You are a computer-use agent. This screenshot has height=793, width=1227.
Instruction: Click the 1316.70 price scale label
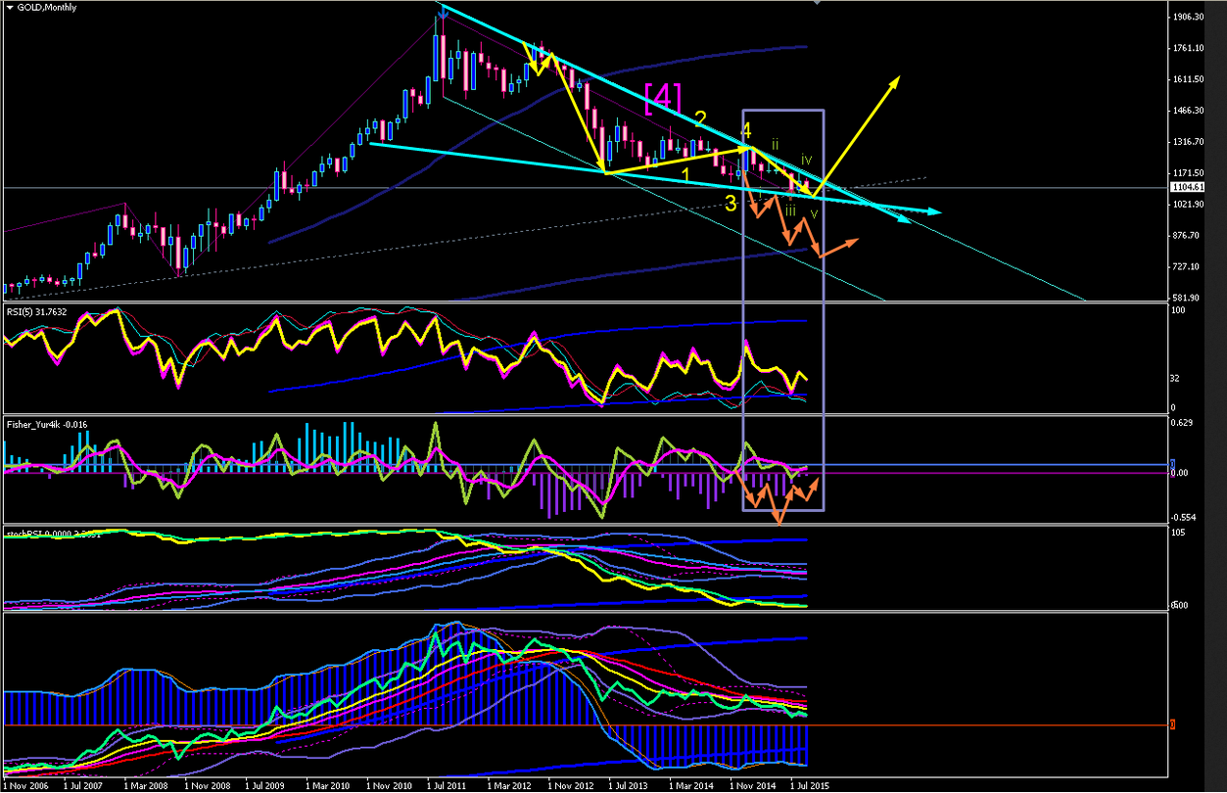point(1190,142)
